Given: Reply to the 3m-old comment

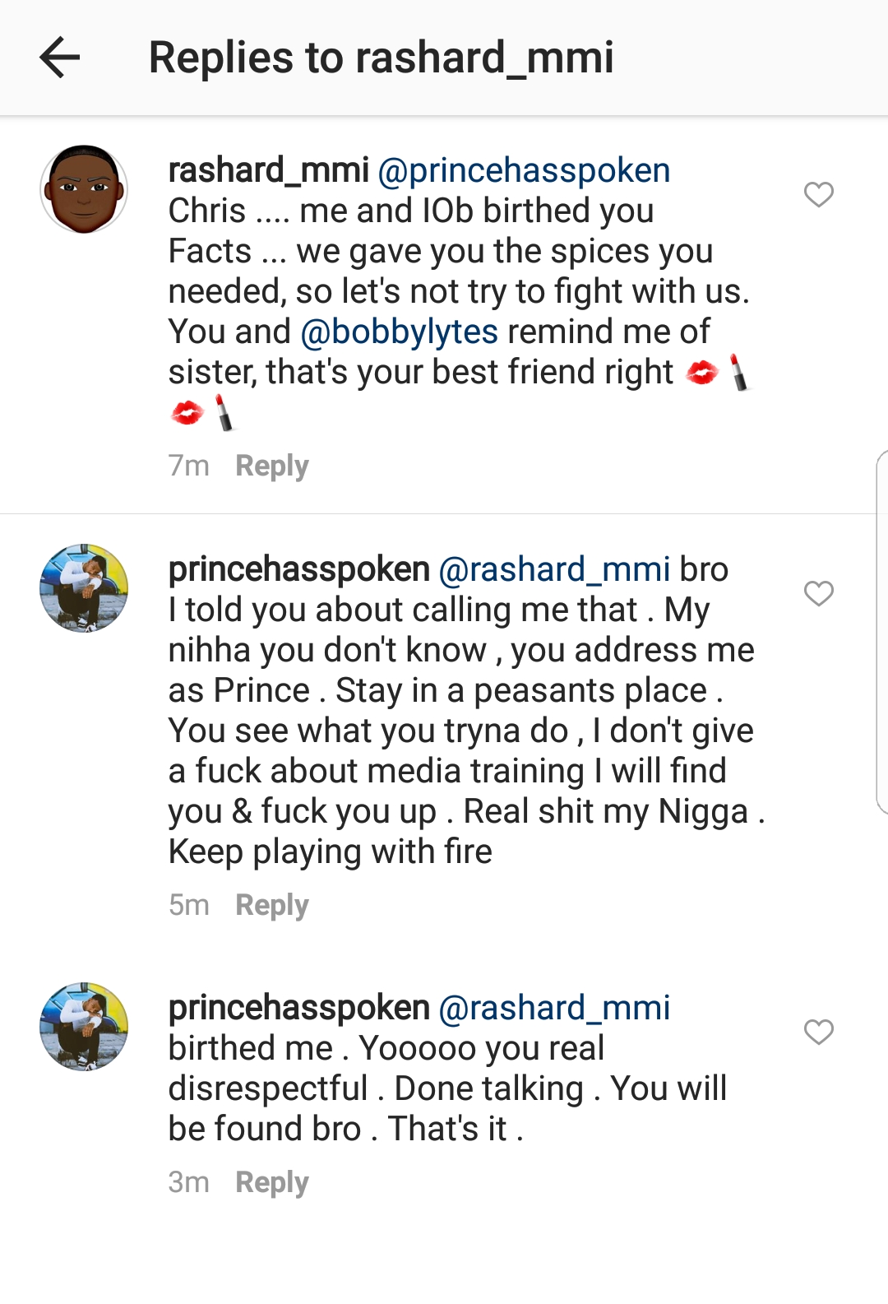Looking at the screenshot, I should (x=271, y=1182).
